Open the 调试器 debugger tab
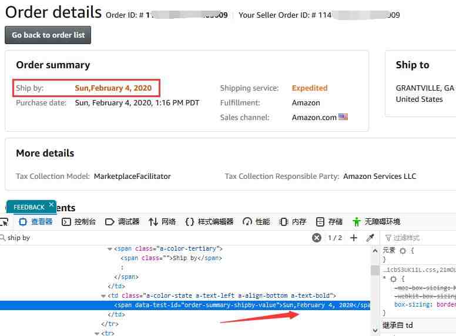Screen dimensions: 456x336 (x=122, y=222)
